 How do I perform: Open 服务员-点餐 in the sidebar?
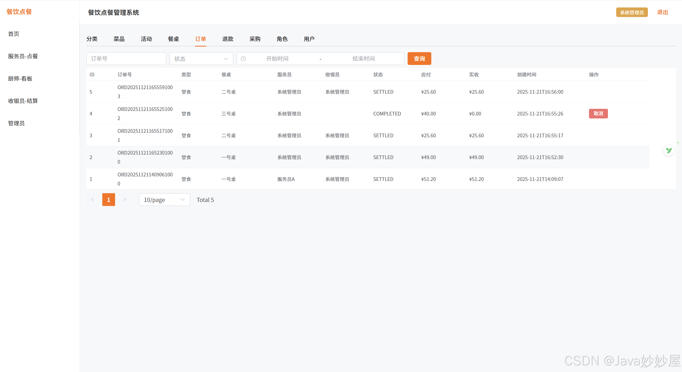pos(23,56)
